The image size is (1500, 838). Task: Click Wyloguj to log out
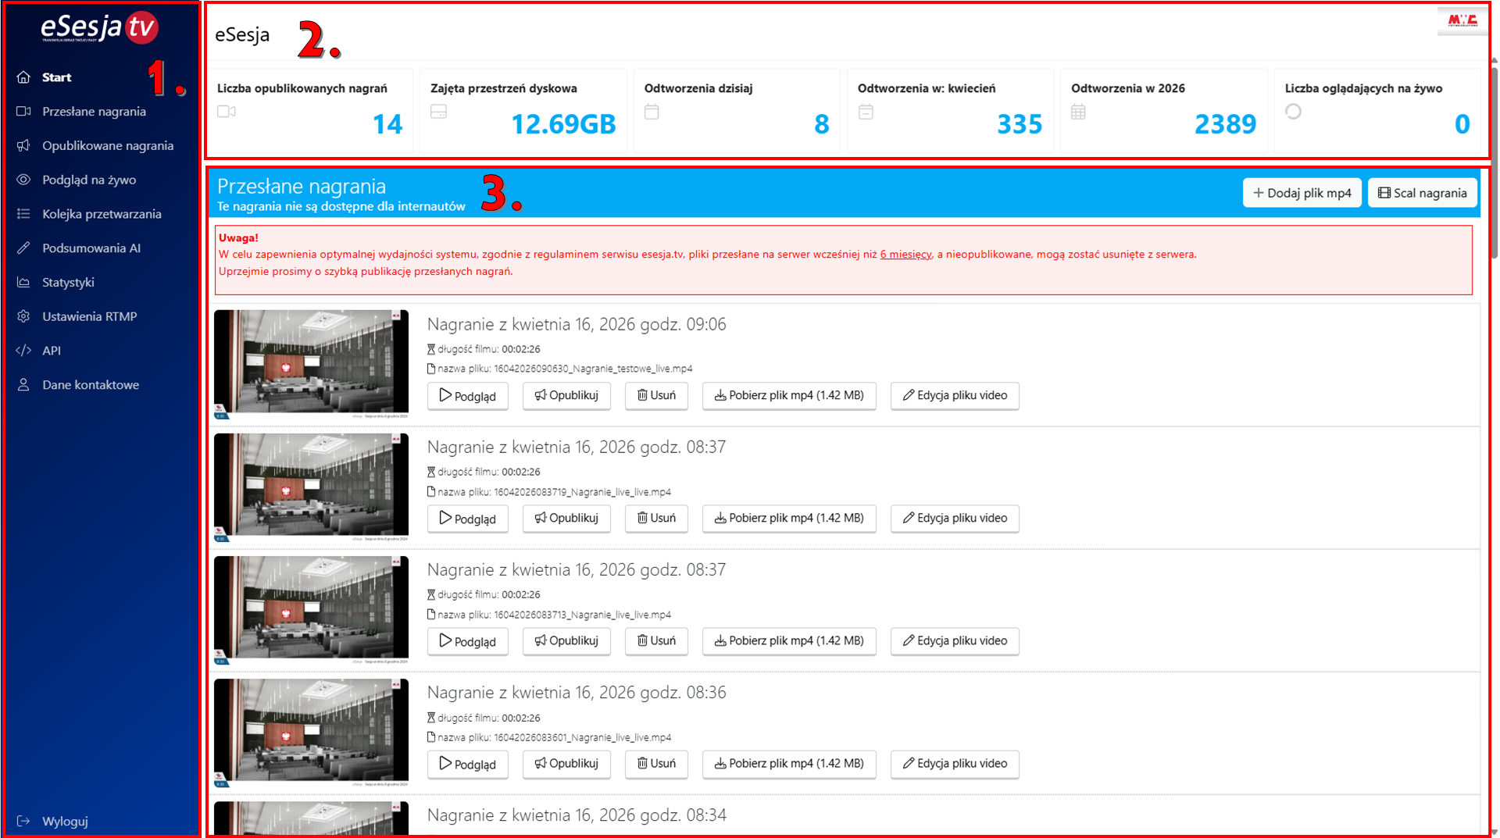click(65, 821)
